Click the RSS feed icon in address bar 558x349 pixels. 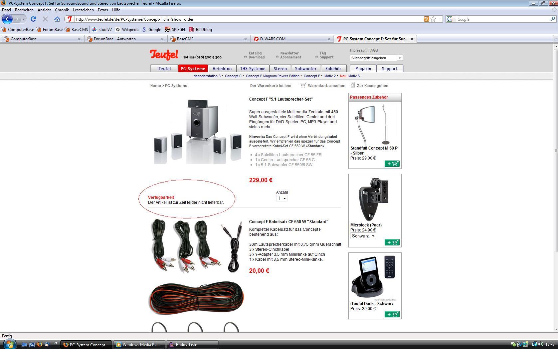click(426, 19)
